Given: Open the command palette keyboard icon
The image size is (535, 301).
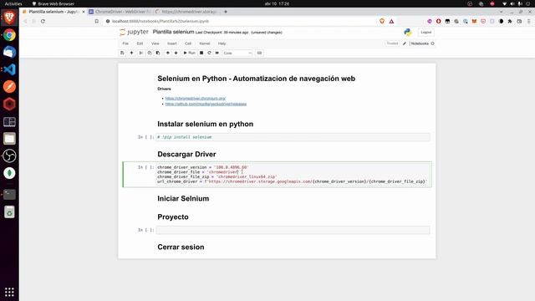Looking at the screenshot, I should pyautogui.click(x=259, y=53).
